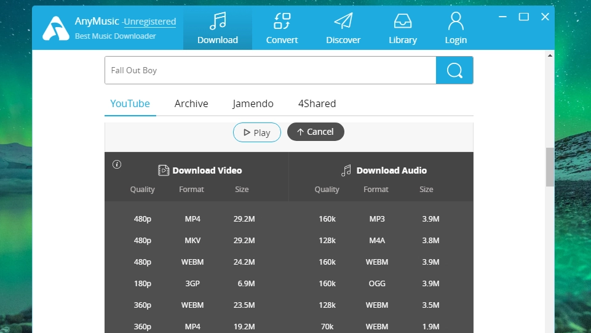Open the Download section
Screen dimensions: 591x333
218,28
